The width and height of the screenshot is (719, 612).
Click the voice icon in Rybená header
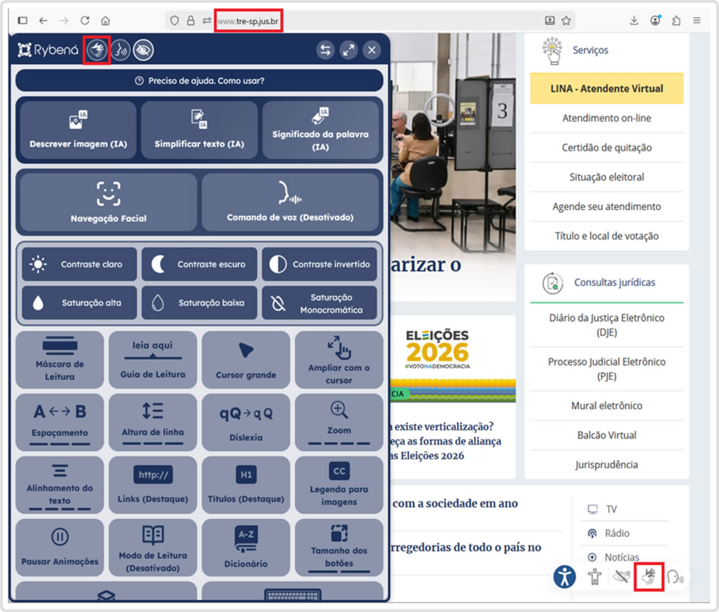(120, 50)
